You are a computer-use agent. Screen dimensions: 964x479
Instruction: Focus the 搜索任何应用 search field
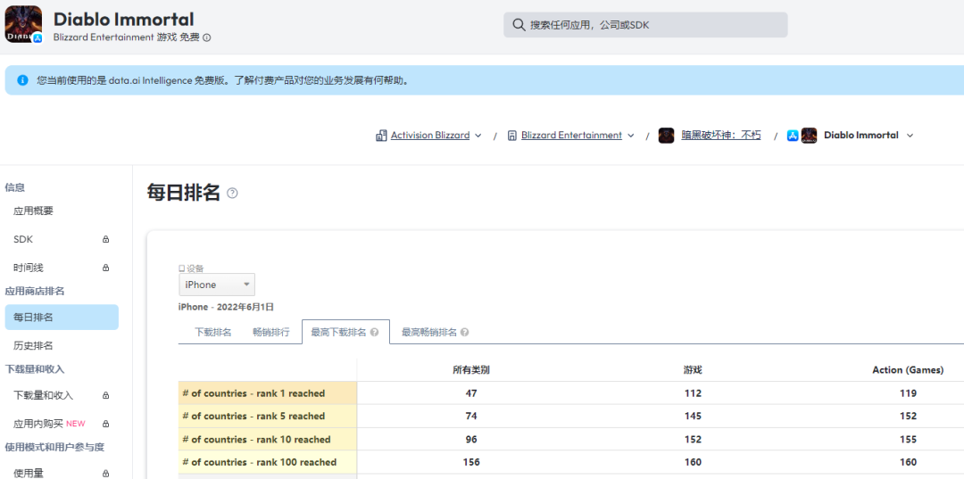click(x=645, y=25)
